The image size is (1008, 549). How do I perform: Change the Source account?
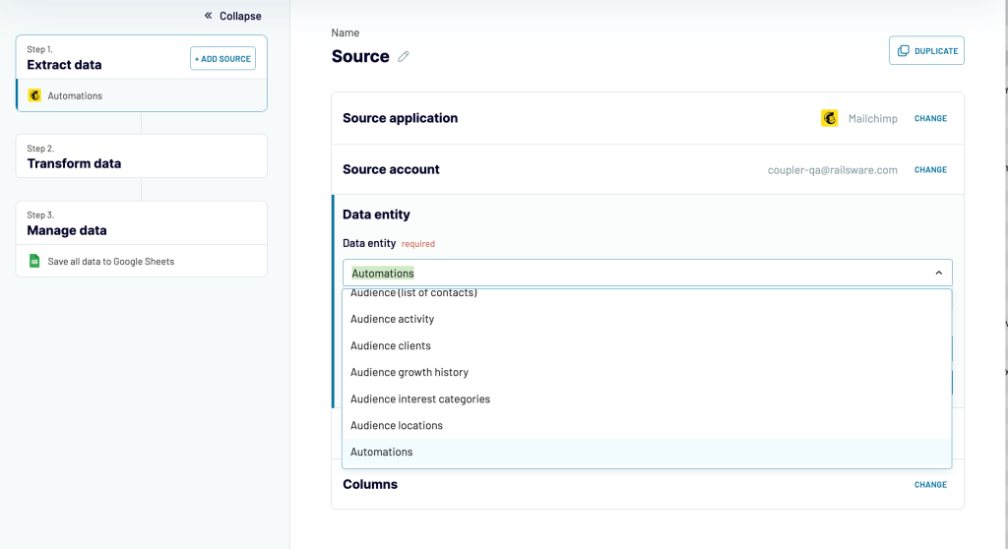coord(930,169)
